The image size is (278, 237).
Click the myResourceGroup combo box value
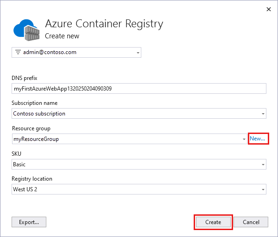[x=36, y=139]
